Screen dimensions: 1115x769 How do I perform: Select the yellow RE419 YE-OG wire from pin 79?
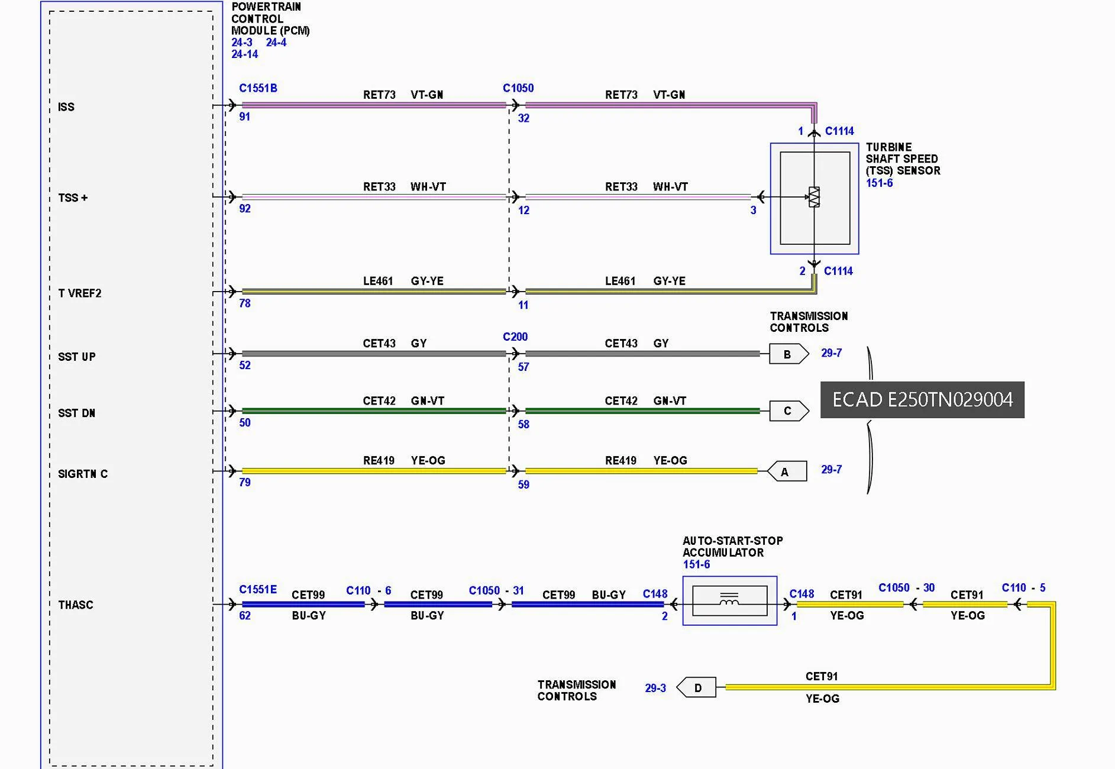coord(374,471)
